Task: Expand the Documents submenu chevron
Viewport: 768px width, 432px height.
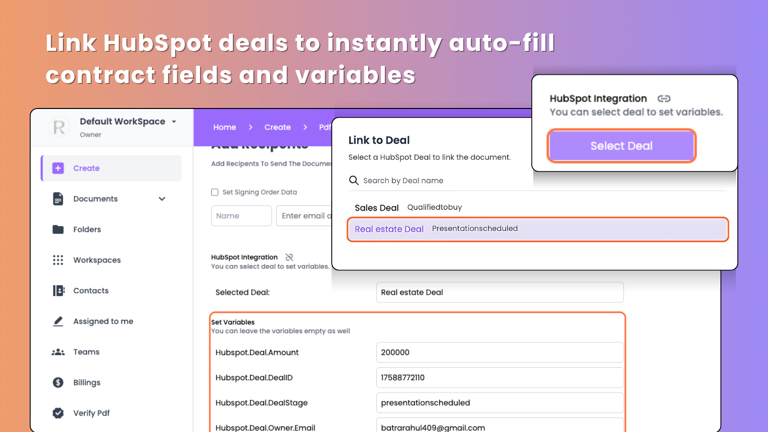Action: (162, 199)
